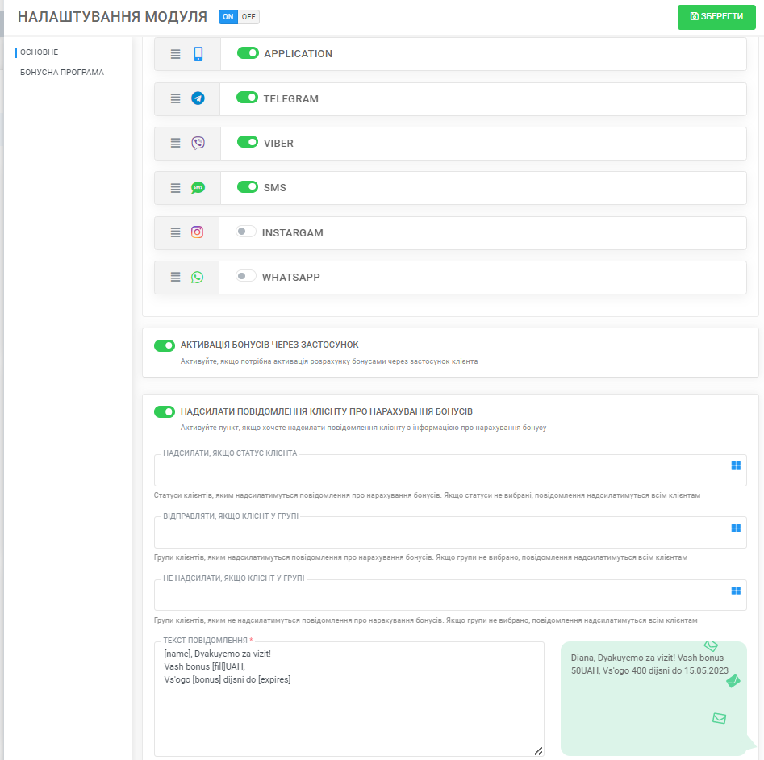
Task: Switch the module OFF in header
Action: (x=248, y=17)
